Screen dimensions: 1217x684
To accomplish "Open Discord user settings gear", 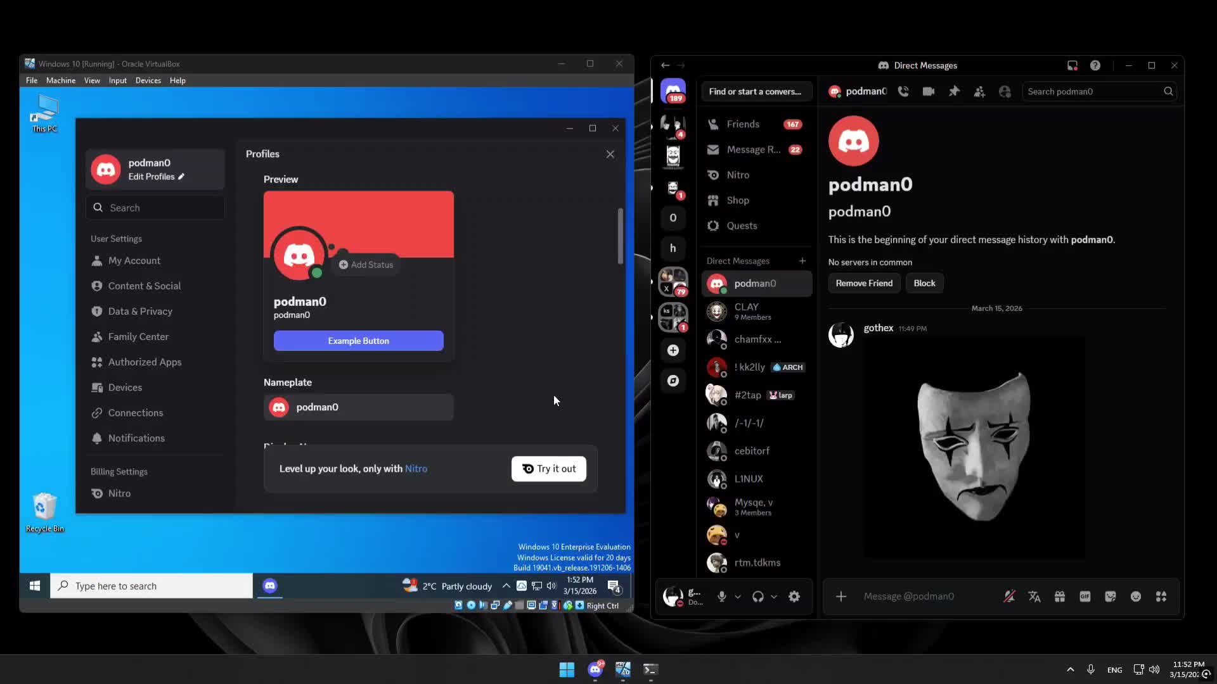I will (x=794, y=596).
